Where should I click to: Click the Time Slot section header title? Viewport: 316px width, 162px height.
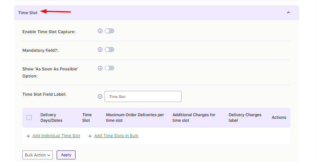pos(28,13)
